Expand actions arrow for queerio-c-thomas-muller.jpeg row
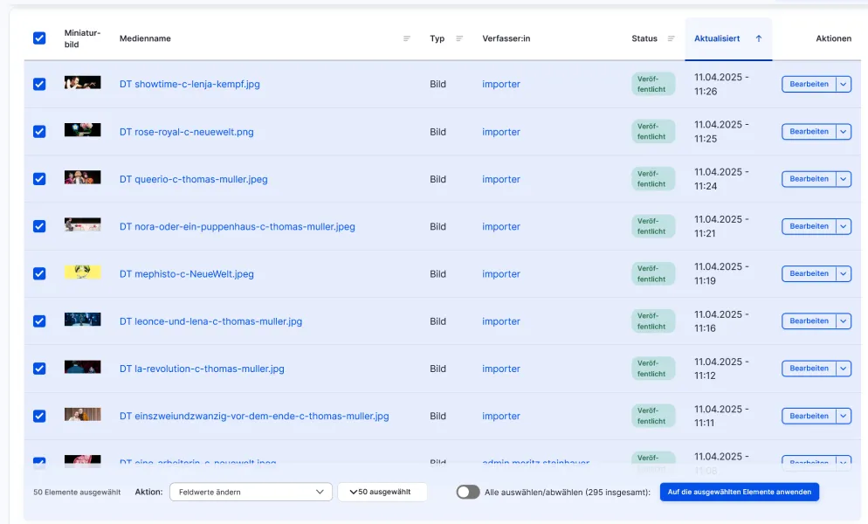Viewport: 868px width, 524px height. tap(843, 179)
